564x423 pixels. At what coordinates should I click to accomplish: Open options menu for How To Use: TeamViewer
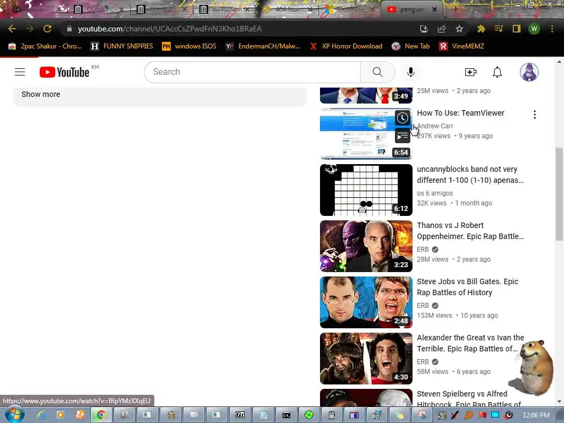point(534,115)
